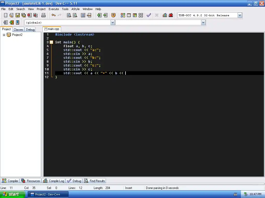265x198 pixels.
Task: Click the Save All icon
Action: [24, 15]
